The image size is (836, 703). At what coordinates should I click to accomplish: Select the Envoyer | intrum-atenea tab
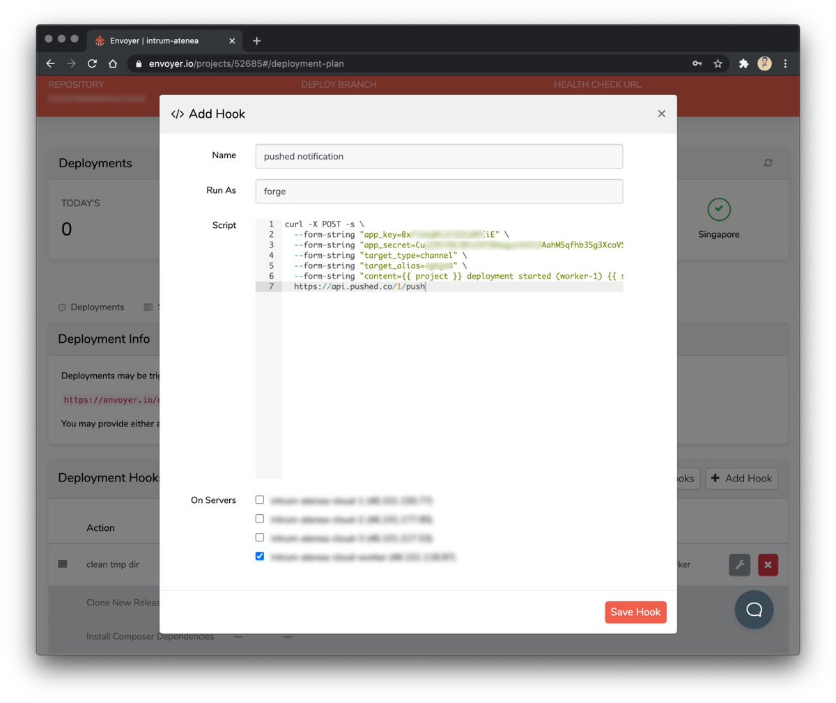click(164, 40)
